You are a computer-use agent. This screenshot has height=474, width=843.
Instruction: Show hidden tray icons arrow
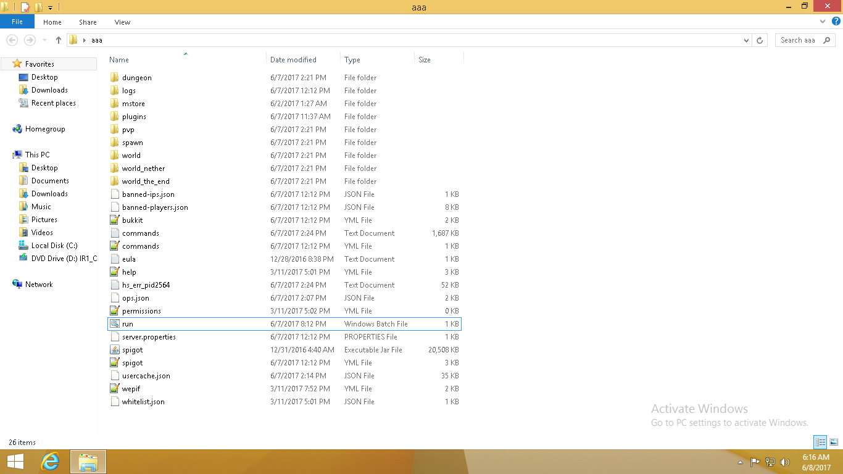point(740,462)
